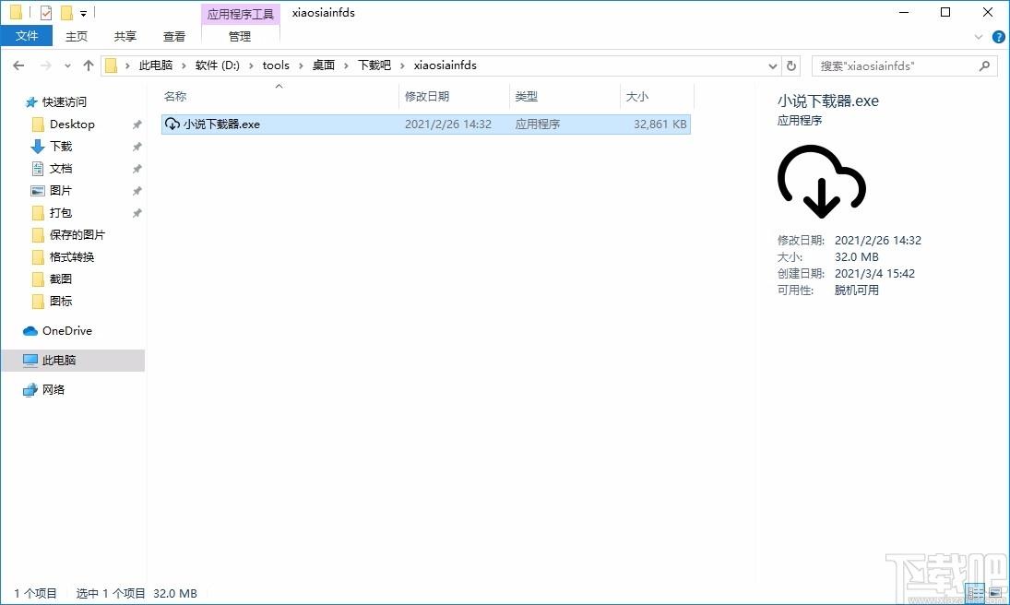Image resolution: width=1010 pixels, height=605 pixels.
Task: Expand the ribbon with the chevron
Action: pyautogui.click(x=979, y=38)
